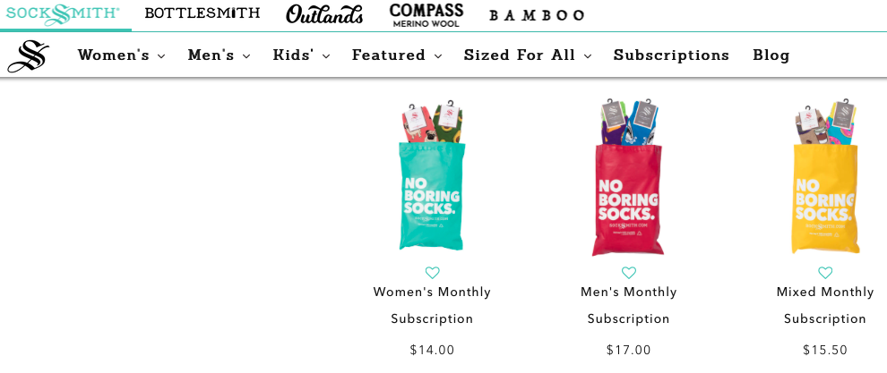
Task: Open the Women's Monthly Subscription product link
Action: tap(432, 305)
